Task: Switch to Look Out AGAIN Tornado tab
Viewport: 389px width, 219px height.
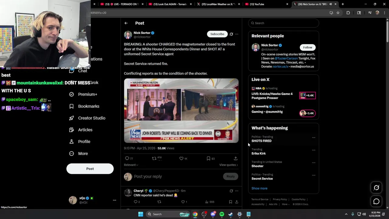Action: 170,4
